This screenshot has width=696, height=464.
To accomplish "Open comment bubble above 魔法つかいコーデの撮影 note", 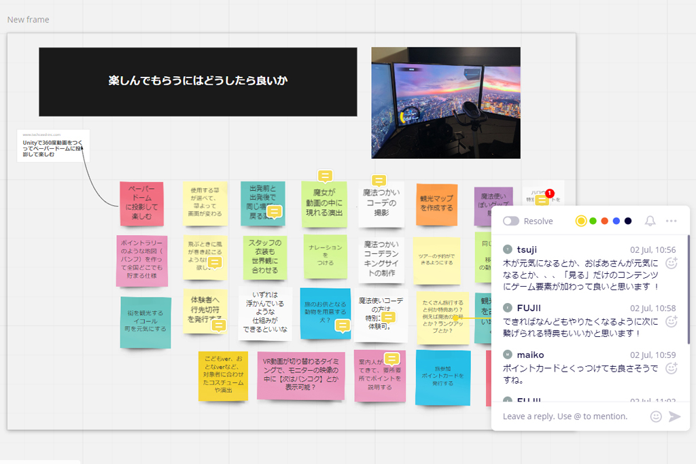I will (x=379, y=181).
